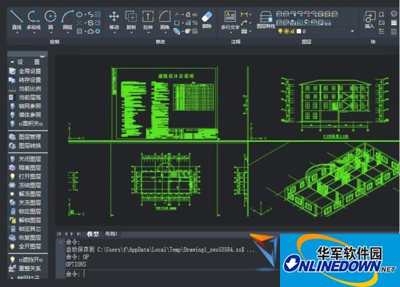Viewport: 400px width, 287px height.
Task: Click 打开图层 turn on layer
Action: tap(25, 176)
